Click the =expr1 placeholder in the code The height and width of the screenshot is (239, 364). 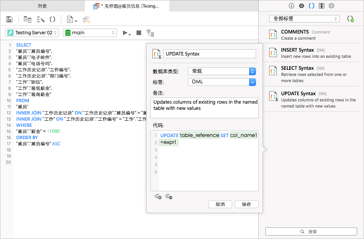(169, 142)
